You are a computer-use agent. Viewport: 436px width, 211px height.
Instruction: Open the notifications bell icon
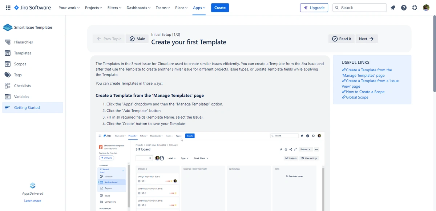click(393, 8)
